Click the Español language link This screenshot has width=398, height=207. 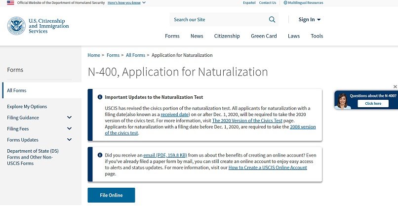pyautogui.click(x=249, y=2)
